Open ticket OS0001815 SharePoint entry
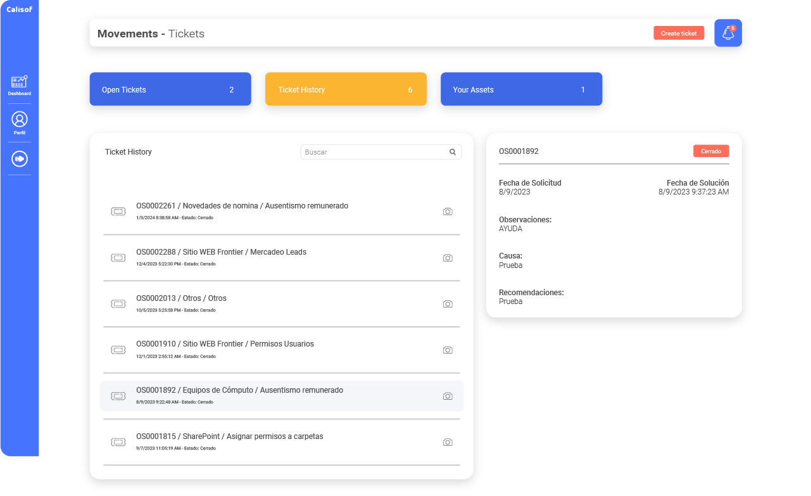 (229, 436)
